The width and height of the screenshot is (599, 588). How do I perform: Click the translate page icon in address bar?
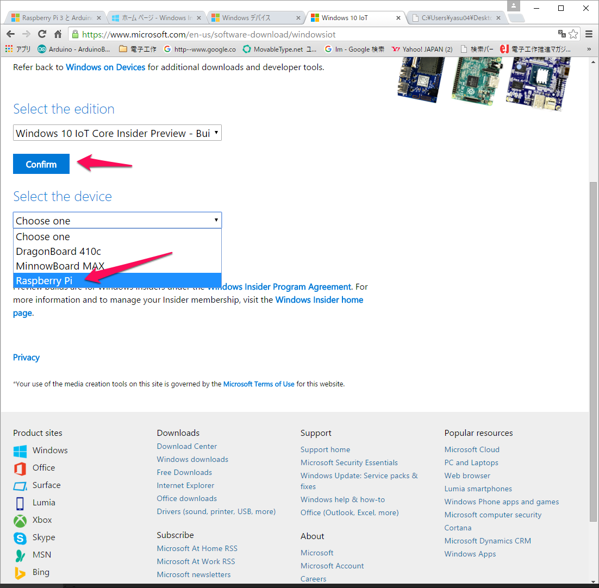[x=561, y=34]
